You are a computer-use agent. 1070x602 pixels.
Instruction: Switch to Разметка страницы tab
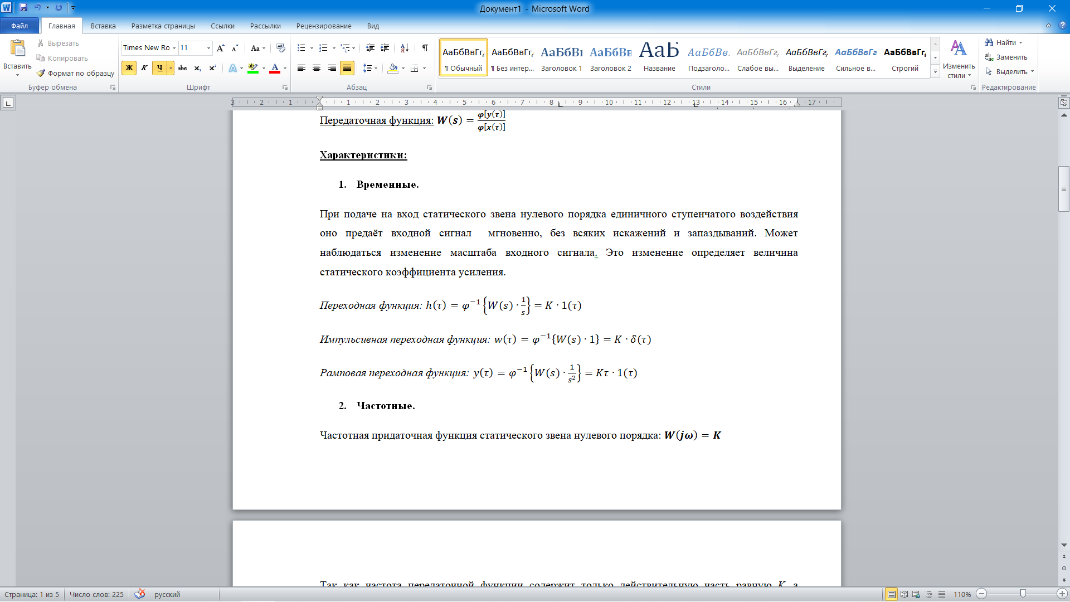(x=163, y=26)
